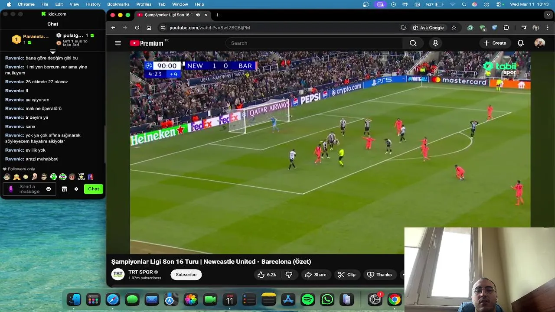Open Control Center in the menu bar
Screen dimensions: 555x312
(x=499, y=4)
